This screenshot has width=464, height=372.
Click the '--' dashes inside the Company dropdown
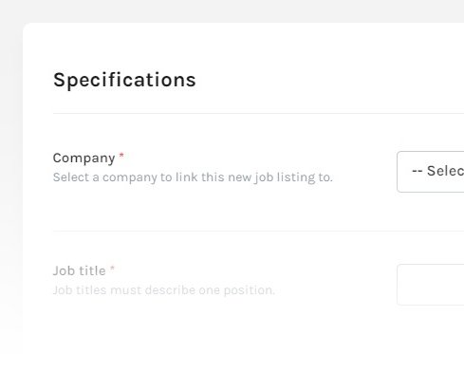click(418, 171)
